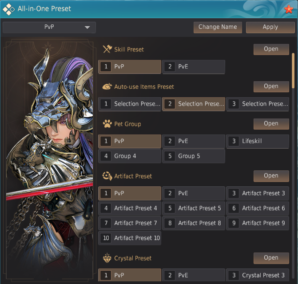Click the crossed axes Skill Preset icon
The image size is (298, 284).
tap(107, 49)
